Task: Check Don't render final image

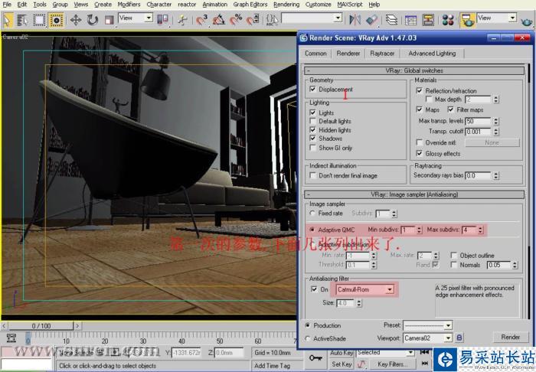Action: tap(312, 175)
